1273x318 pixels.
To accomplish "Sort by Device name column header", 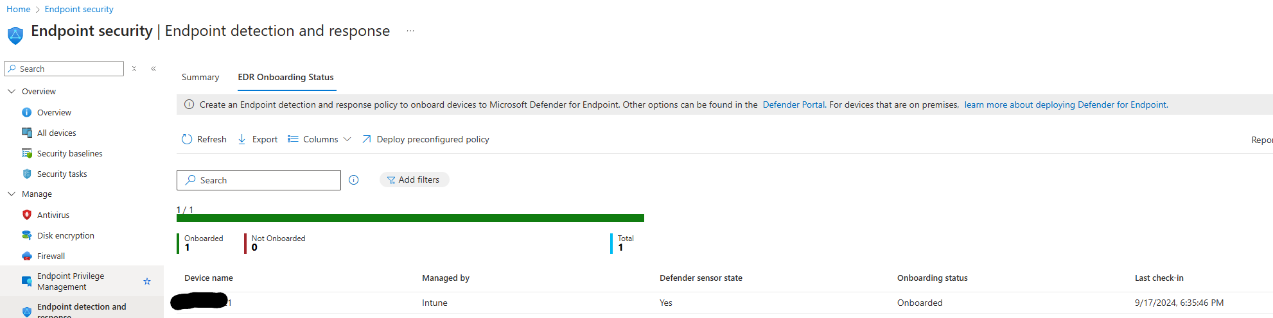I will tap(209, 278).
